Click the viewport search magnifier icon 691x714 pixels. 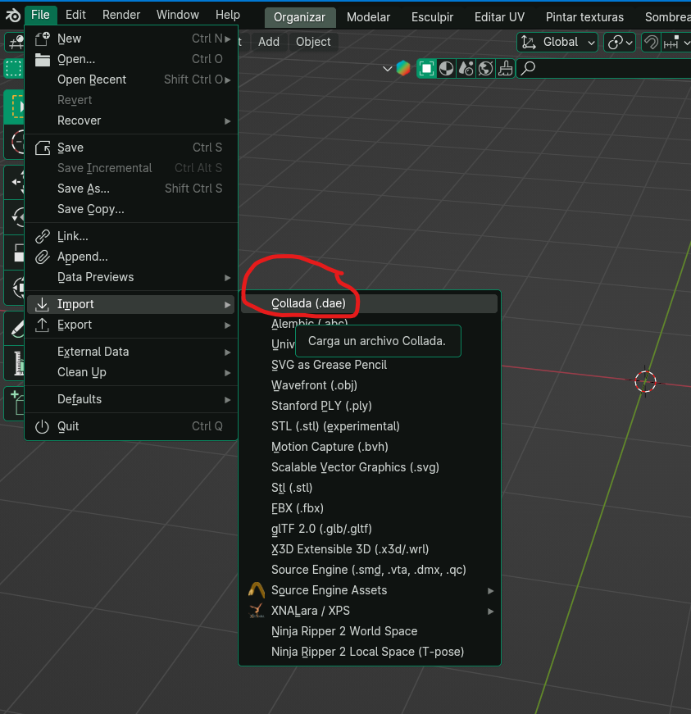(528, 68)
